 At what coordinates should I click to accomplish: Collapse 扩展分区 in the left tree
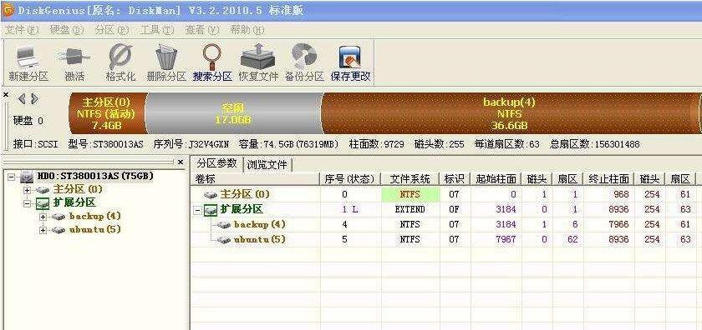tap(28, 203)
